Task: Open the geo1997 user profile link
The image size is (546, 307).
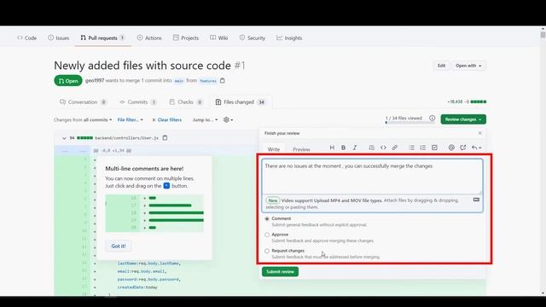Action: click(x=95, y=80)
